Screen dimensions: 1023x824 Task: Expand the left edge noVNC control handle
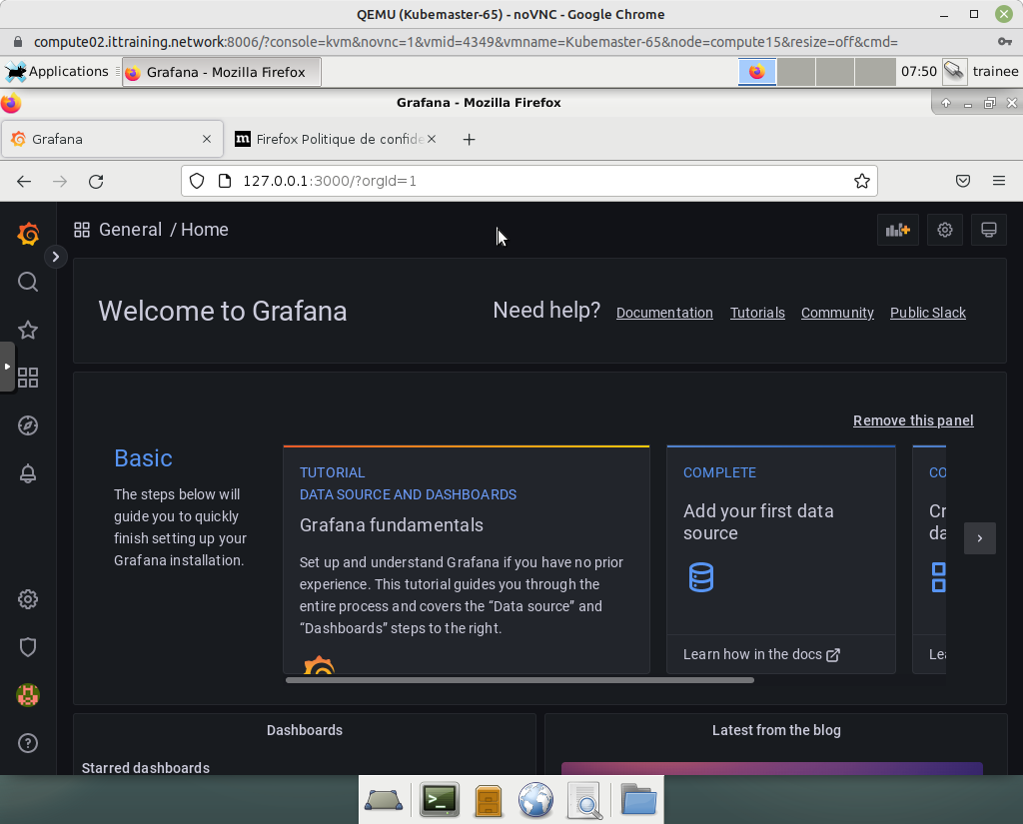(7, 367)
